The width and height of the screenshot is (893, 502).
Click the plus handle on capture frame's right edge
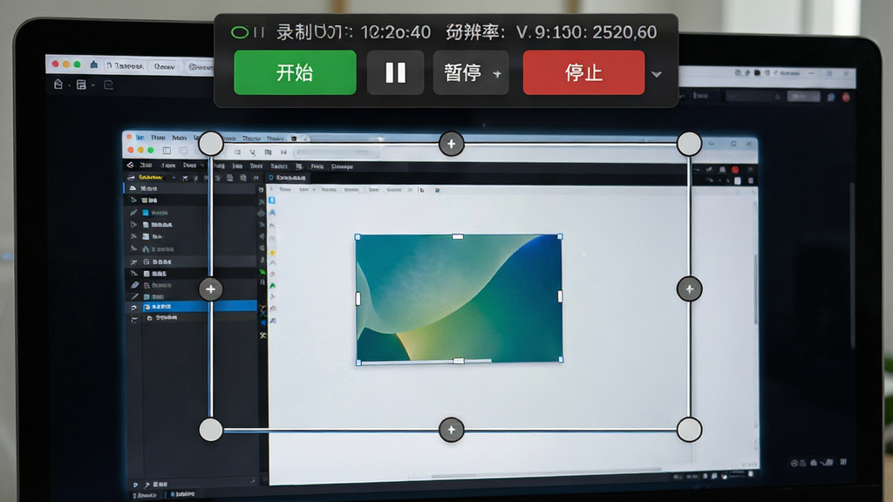(x=689, y=289)
